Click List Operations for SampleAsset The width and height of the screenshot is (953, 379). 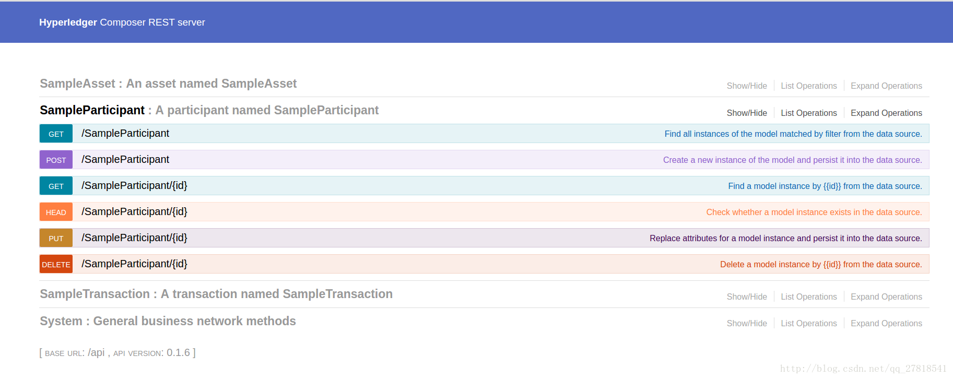808,86
